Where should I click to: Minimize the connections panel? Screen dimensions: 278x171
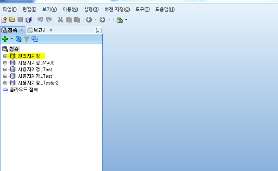click(99, 31)
